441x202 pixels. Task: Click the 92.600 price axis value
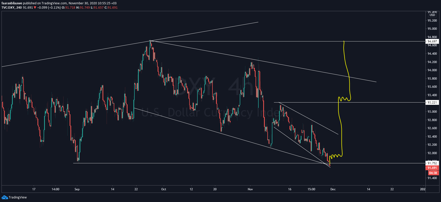pos(432,128)
